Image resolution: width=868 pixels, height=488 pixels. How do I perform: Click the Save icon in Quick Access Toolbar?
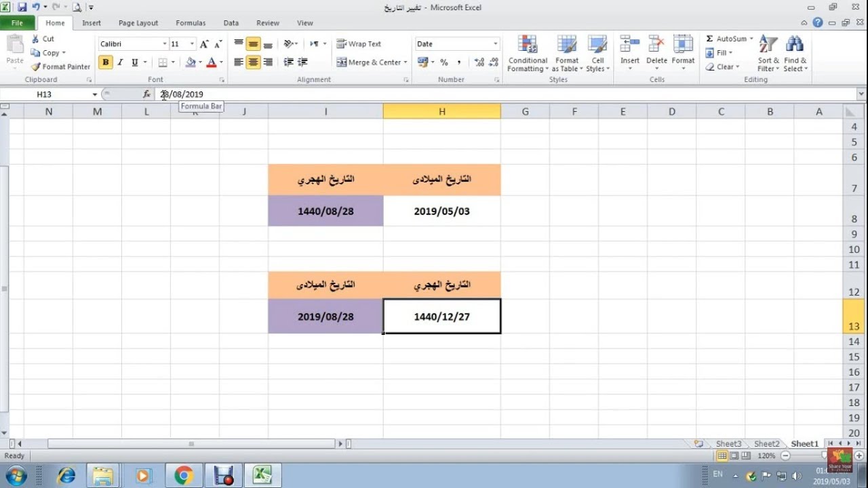[22, 7]
